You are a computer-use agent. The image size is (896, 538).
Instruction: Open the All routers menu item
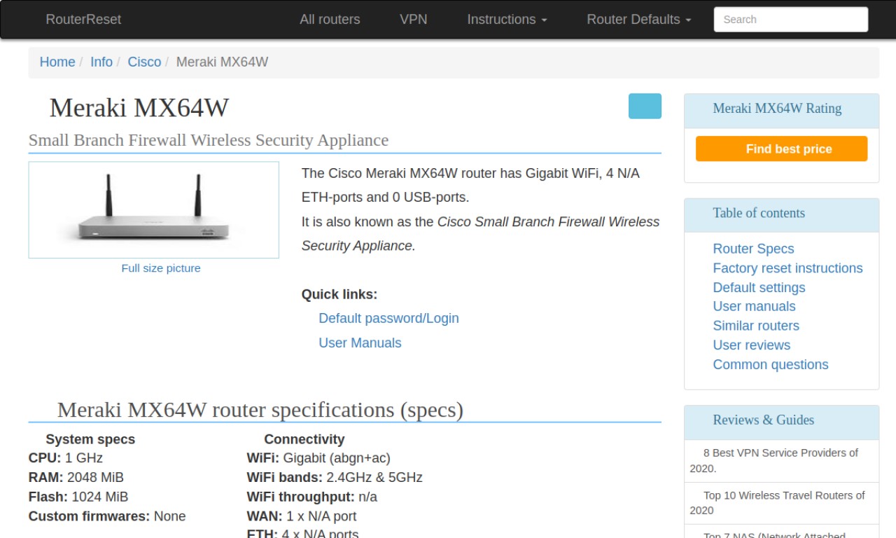(x=330, y=20)
